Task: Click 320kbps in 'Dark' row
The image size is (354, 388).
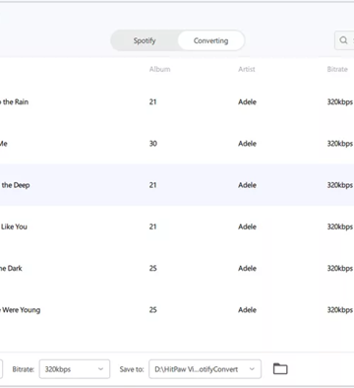Action: click(x=340, y=269)
